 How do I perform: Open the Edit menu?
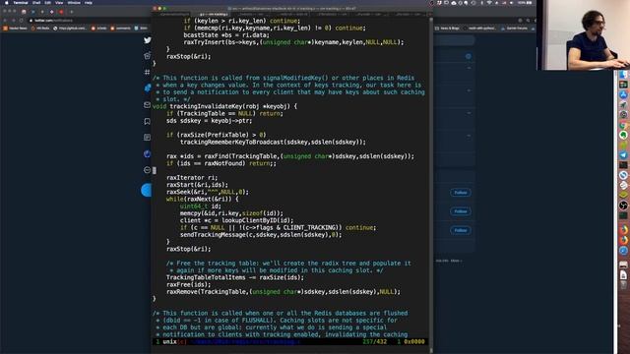coord(48,2)
